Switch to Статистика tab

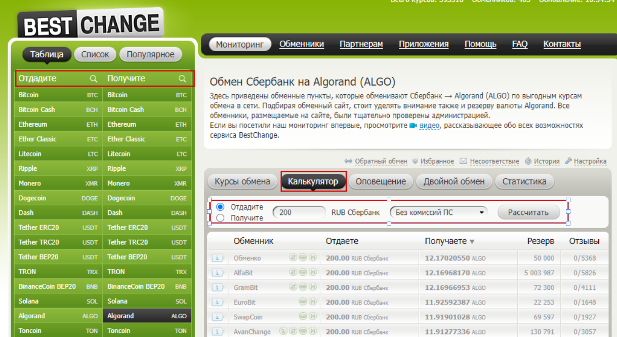click(x=524, y=181)
